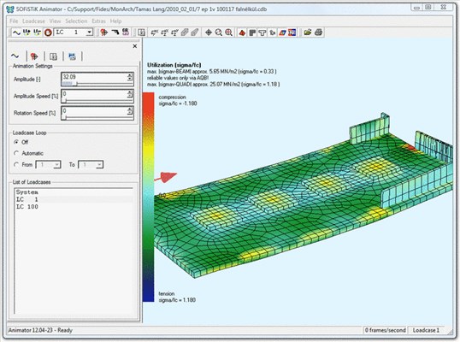Open the Loadcase menu

[33, 21]
